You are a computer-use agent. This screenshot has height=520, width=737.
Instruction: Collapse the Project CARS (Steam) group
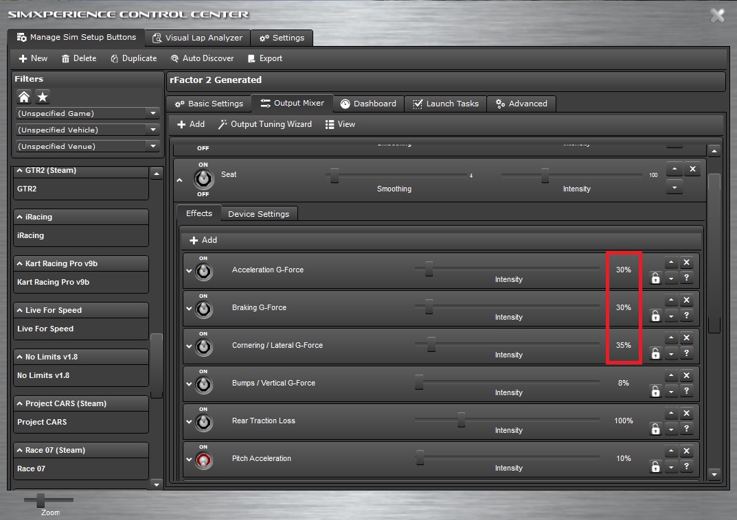[20, 403]
